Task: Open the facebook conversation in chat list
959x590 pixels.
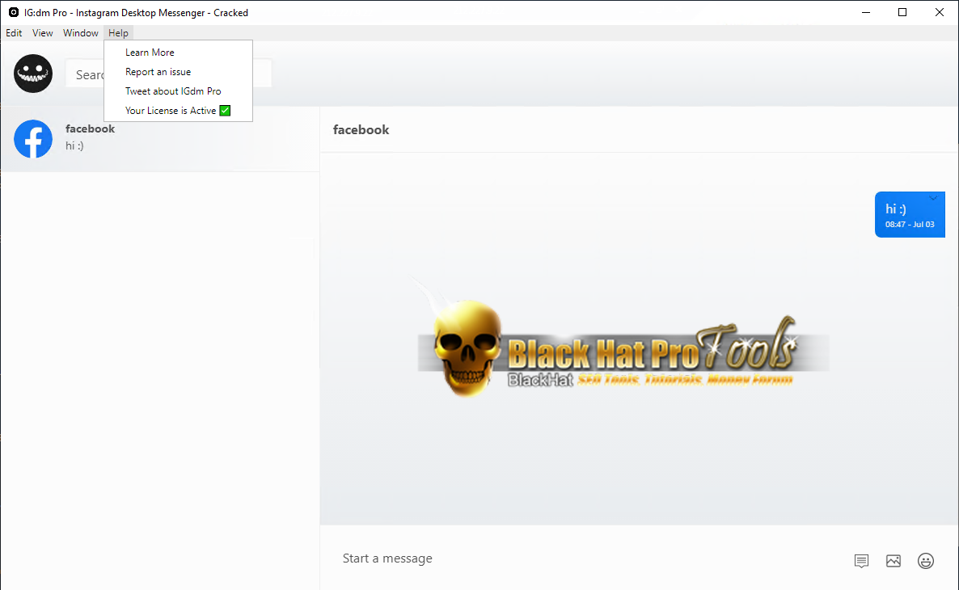Action: pos(159,139)
